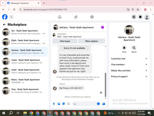This screenshot has width=154, height=116.
Task: Open Jackie's 1beds 1bath Apartment conversation
Action: pyautogui.click(x=24, y=61)
